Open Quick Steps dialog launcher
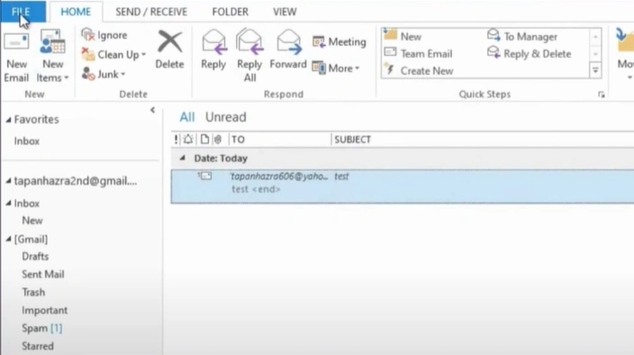The image size is (634, 355). [602, 95]
